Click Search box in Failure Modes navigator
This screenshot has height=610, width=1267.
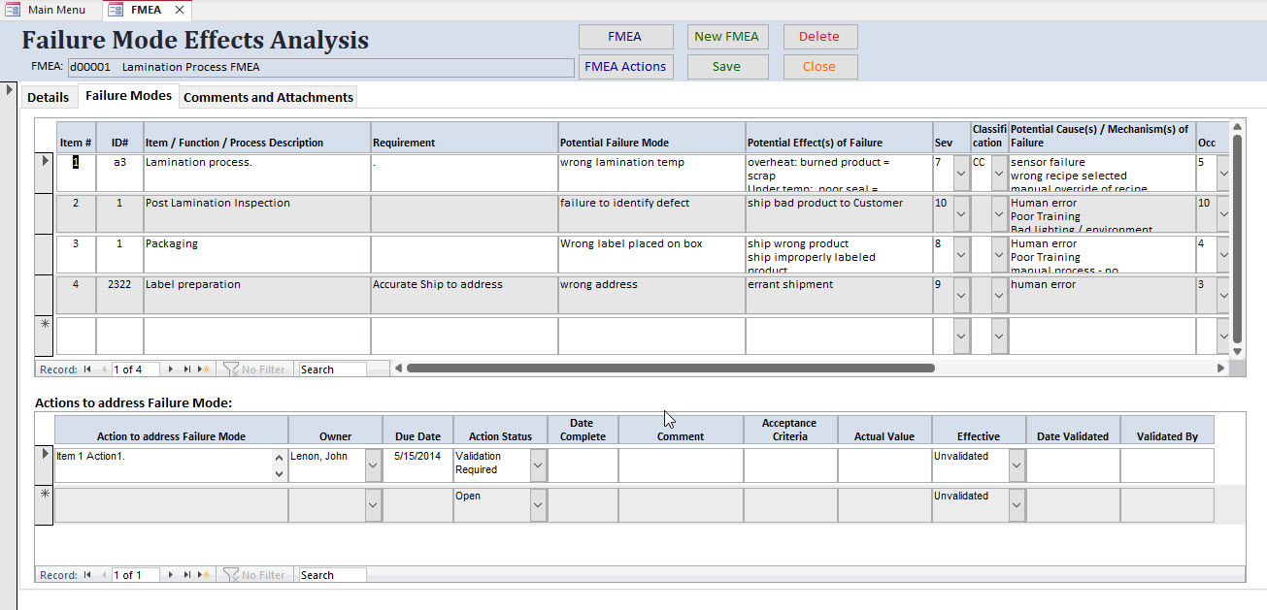point(332,369)
